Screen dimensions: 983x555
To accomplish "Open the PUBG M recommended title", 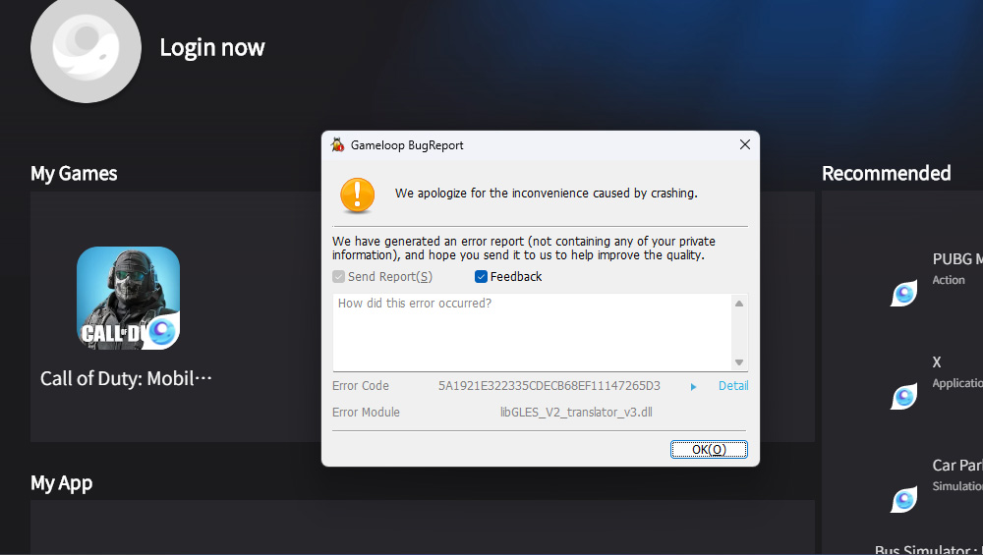I will [957, 259].
